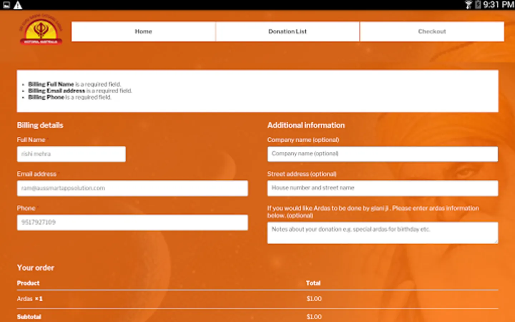Click 'Billing Full Name' error message
The image size is (515, 322).
tap(75, 84)
